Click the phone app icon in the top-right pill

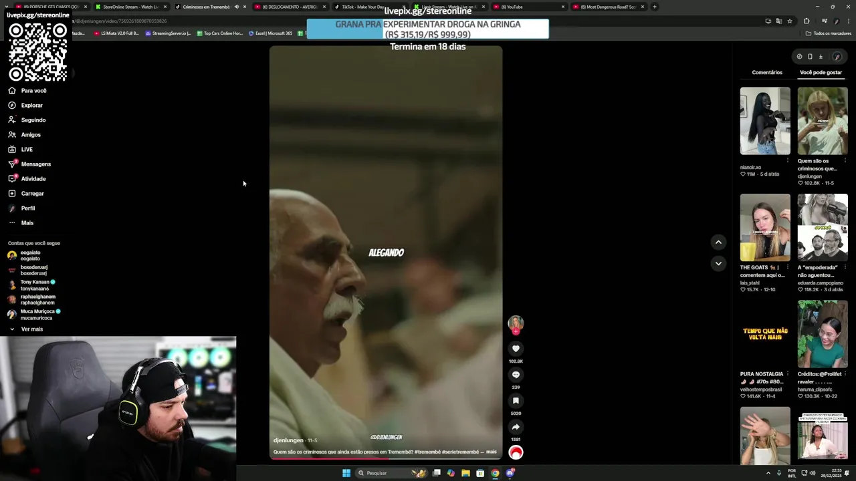click(810, 57)
